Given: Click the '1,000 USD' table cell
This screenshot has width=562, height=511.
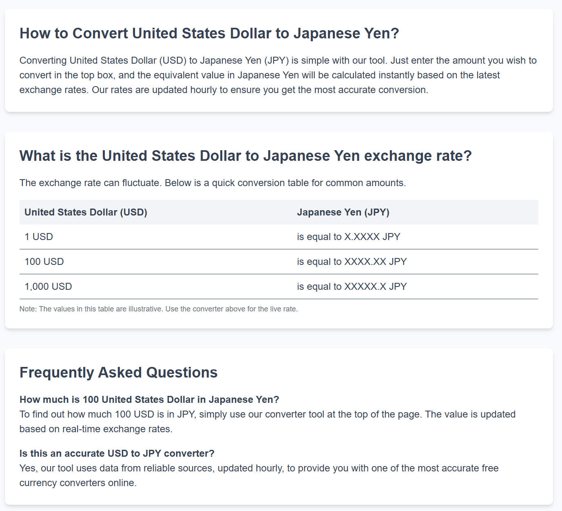Looking at the screenshot, I should pos(156,287).
